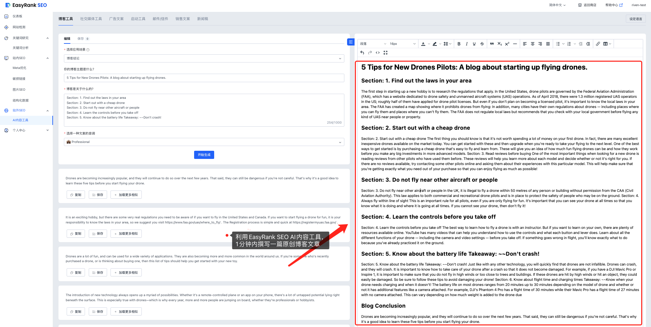Image resolution: width=651 pixels, height=327 pixels.
Task: Apply italic formatting in editor toolbar
Action: (x=467, y=44)
